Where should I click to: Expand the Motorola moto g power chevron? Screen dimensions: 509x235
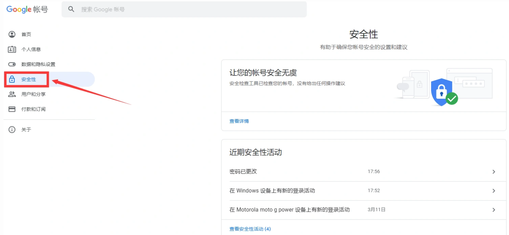click(494, 210)
